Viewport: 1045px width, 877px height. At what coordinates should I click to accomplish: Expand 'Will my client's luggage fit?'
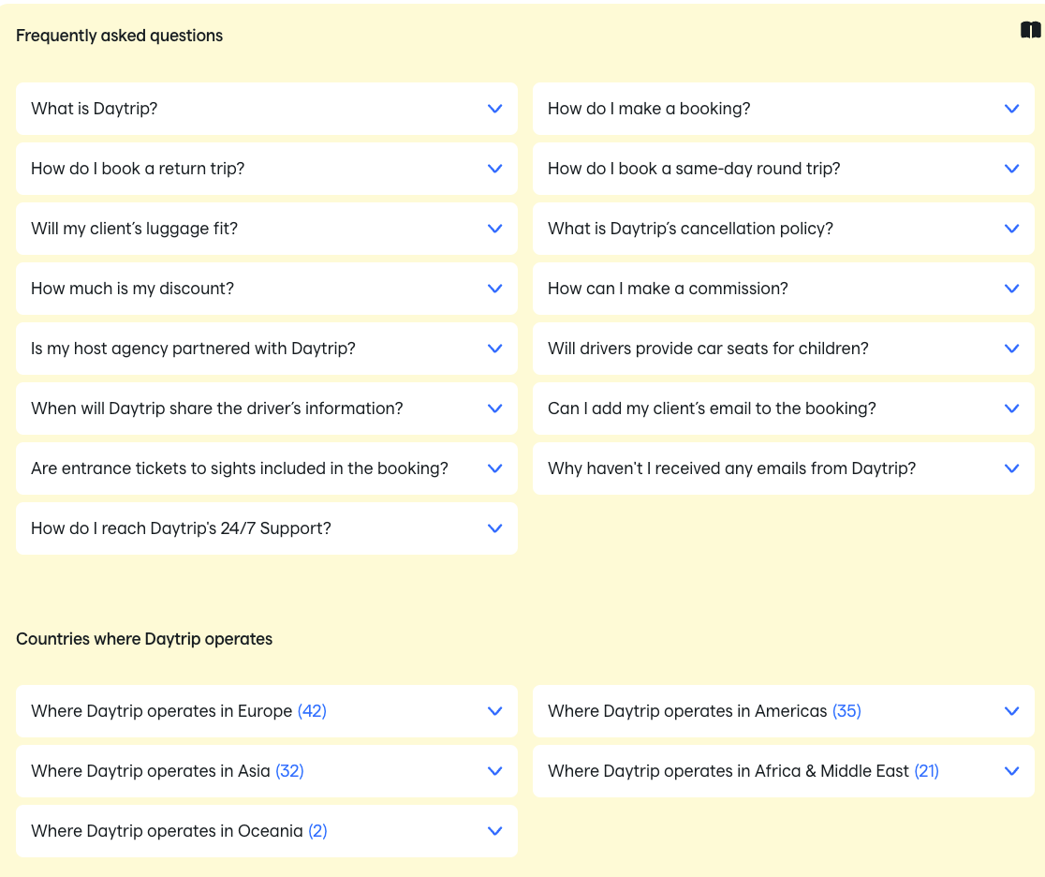tap(267, 229)
